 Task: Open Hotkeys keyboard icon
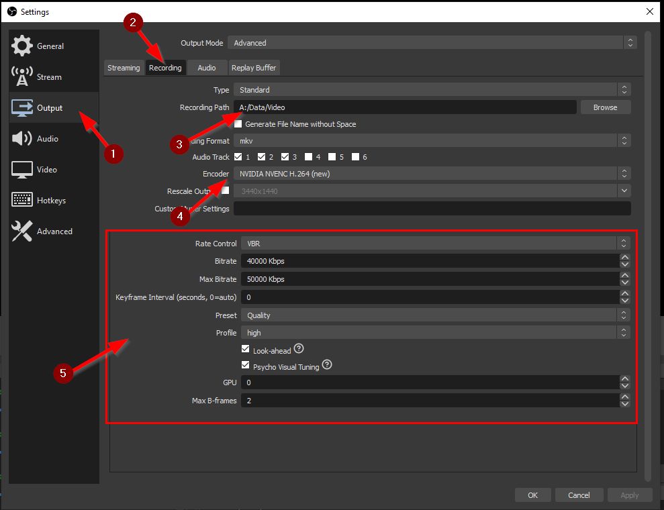(x=22, y=201)
